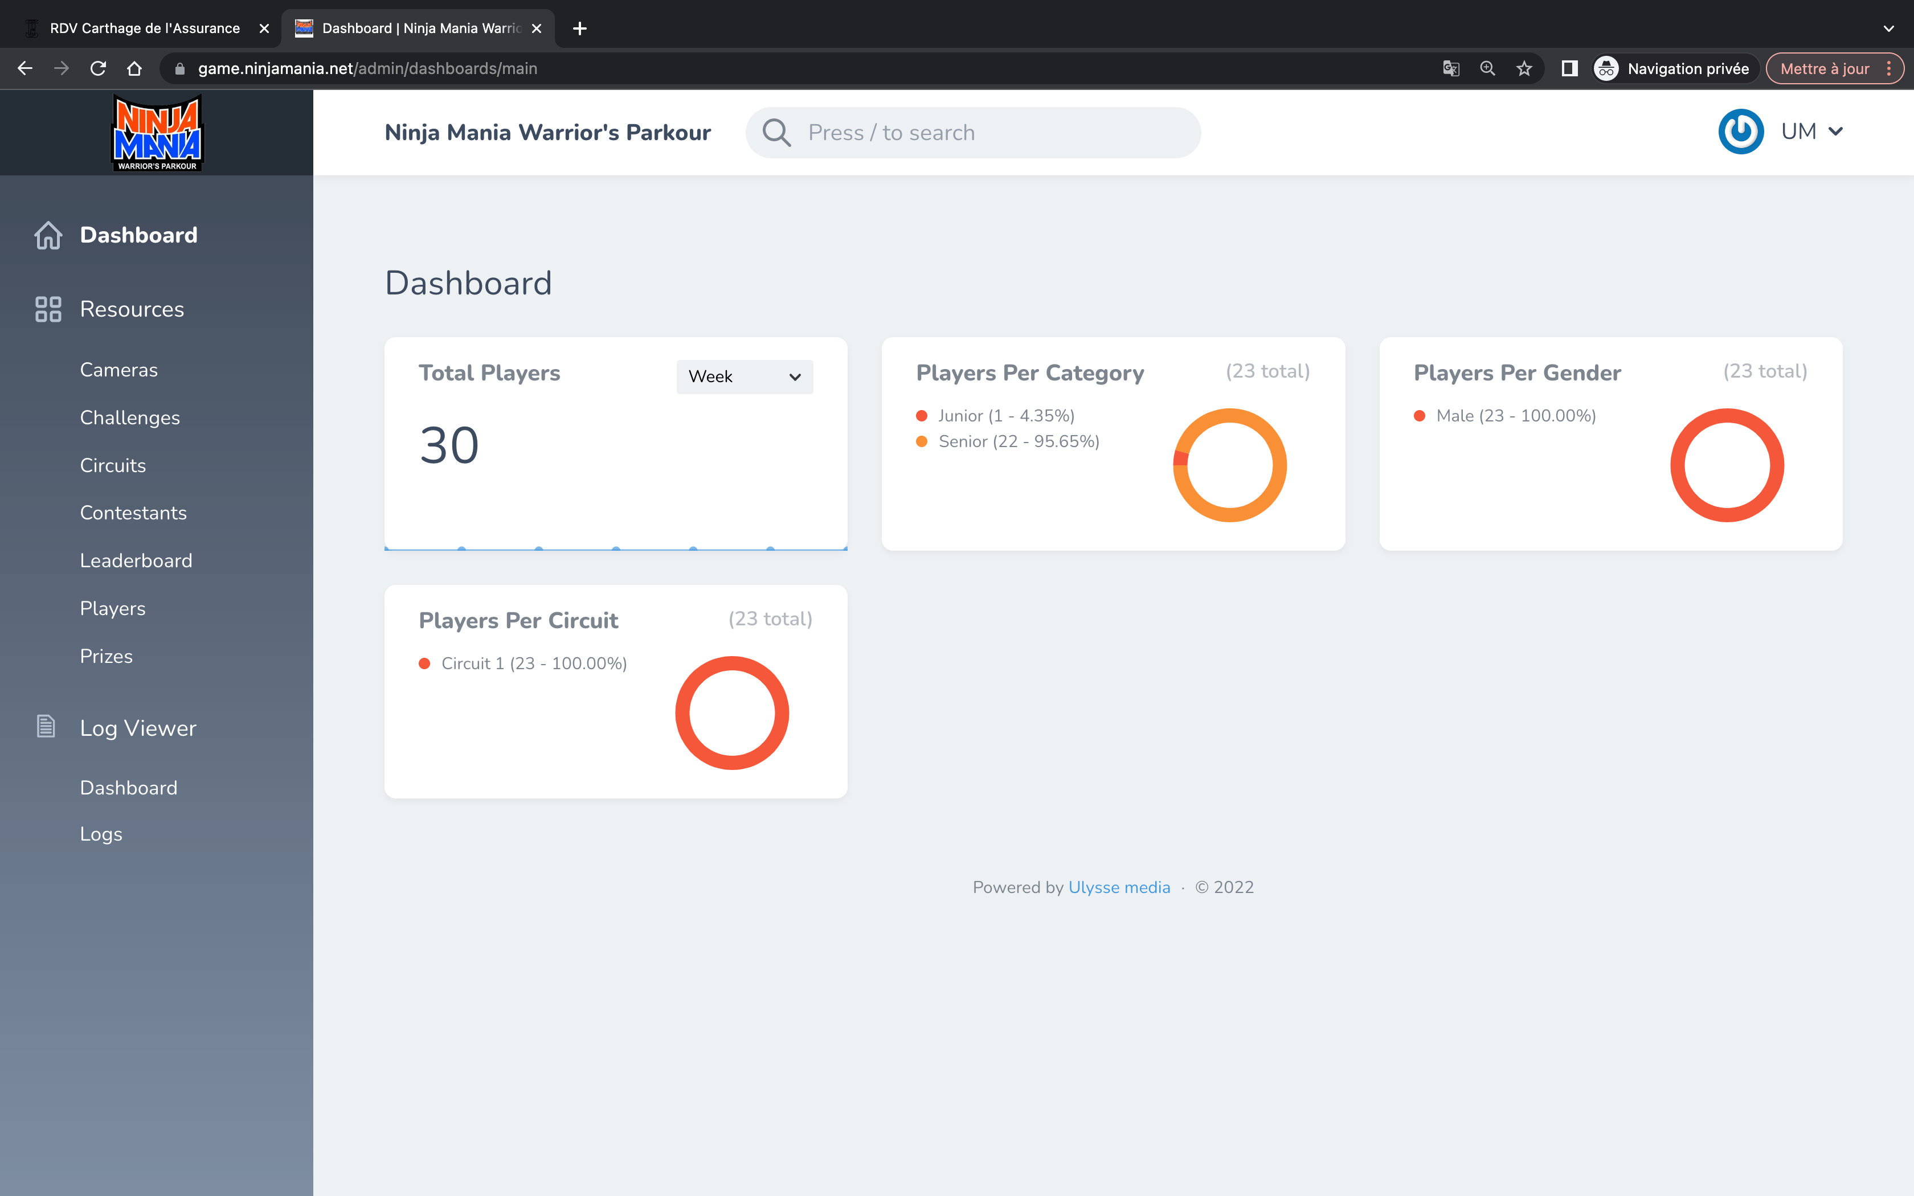Click the translate page icon
Viewport: 1914px width, 1196px height.
click(x=1450, y=69)
